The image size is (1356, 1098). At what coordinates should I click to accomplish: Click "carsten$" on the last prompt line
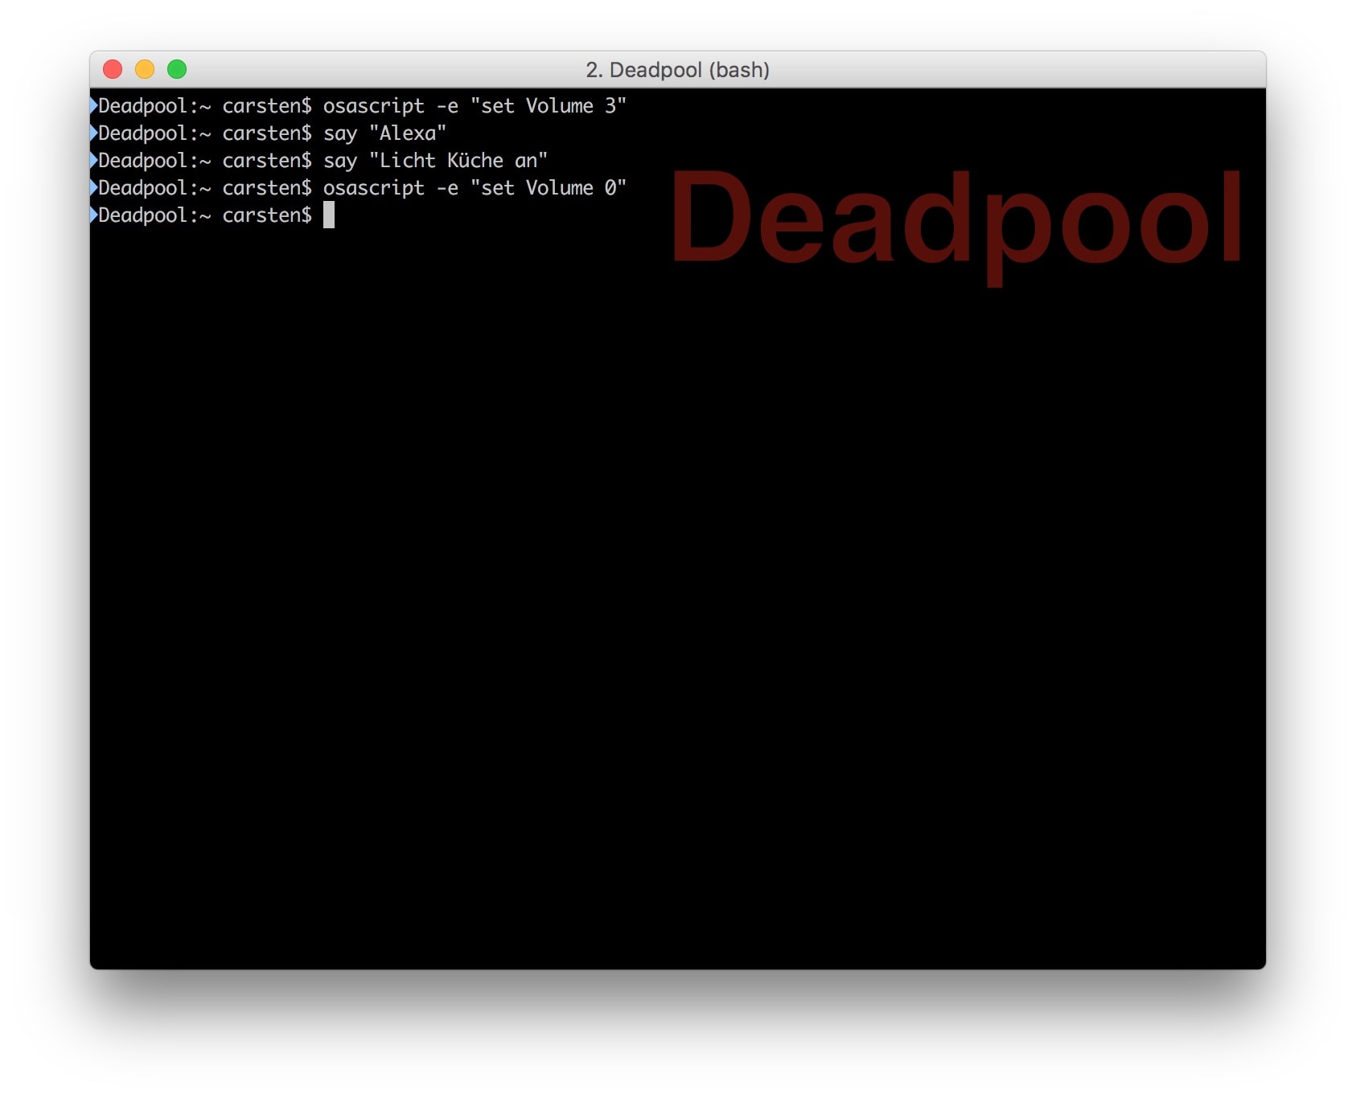point(266,215)
